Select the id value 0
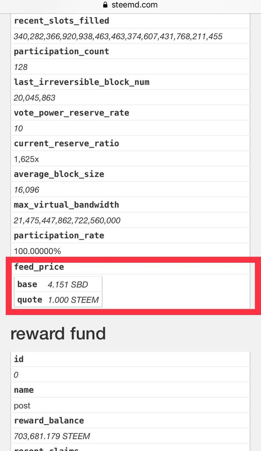261x451 pixels. pyautogui.click(x=16, y=375)
